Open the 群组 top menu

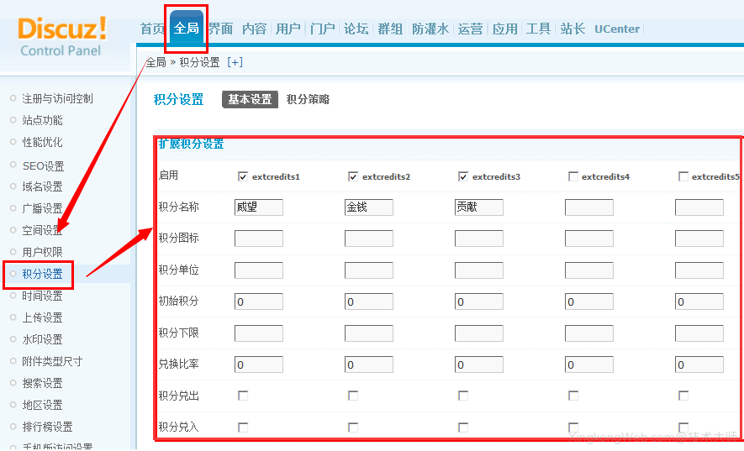[390, 29]
